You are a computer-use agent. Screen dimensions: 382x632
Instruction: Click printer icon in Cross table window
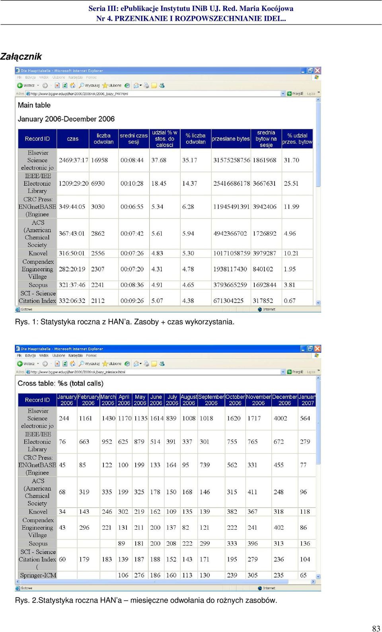(x=146, y=364)
